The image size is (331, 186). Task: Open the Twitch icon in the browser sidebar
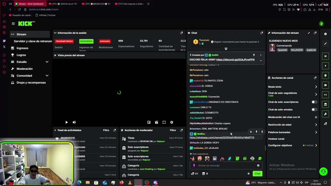coord(4,41)
